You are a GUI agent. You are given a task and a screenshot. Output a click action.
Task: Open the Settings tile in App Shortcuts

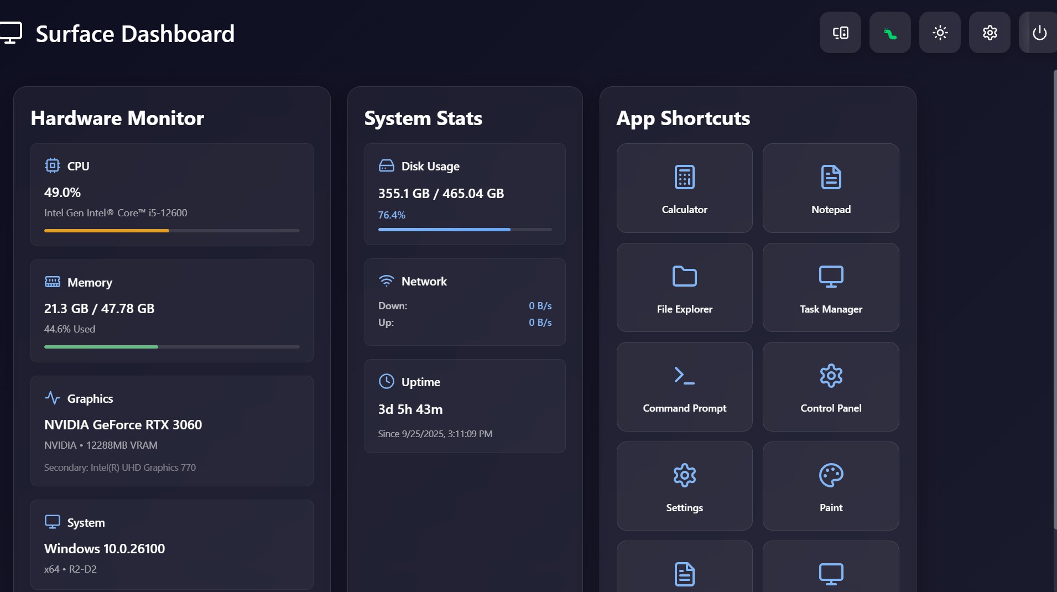tap(684, 486)
